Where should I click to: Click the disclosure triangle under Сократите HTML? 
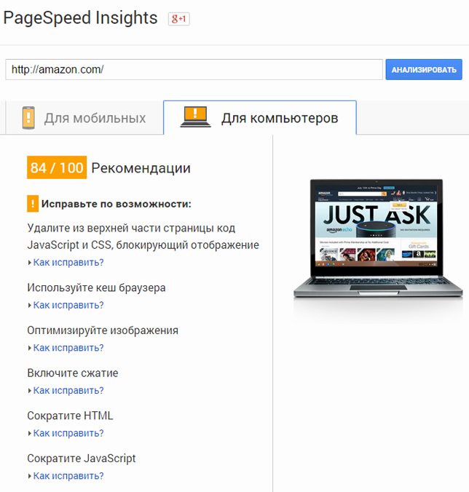point(30,433)
